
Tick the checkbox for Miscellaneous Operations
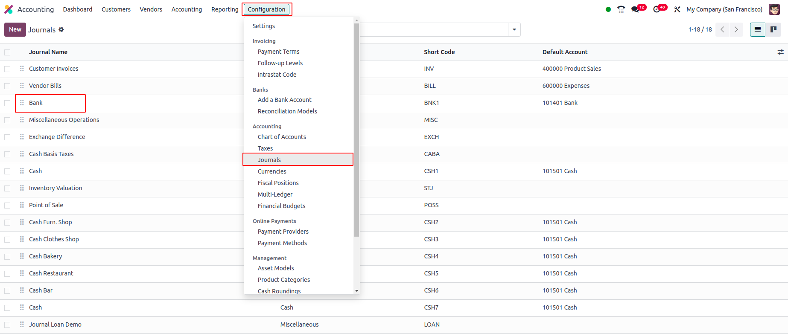point(7,120)
